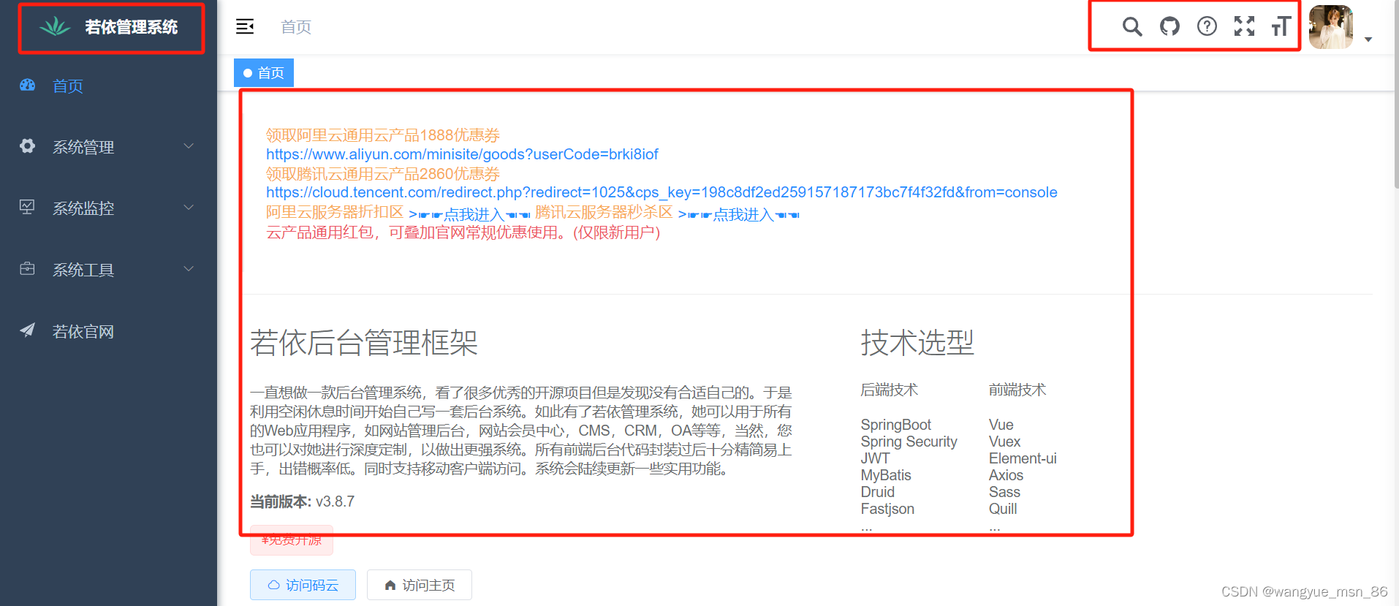Expand the 系统监控 chevron arrow
The height and width of the screenshot is (606, 1399).
(x=189, y=208)
